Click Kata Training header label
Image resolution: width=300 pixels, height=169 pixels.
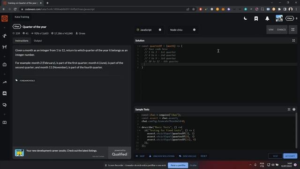22,17
